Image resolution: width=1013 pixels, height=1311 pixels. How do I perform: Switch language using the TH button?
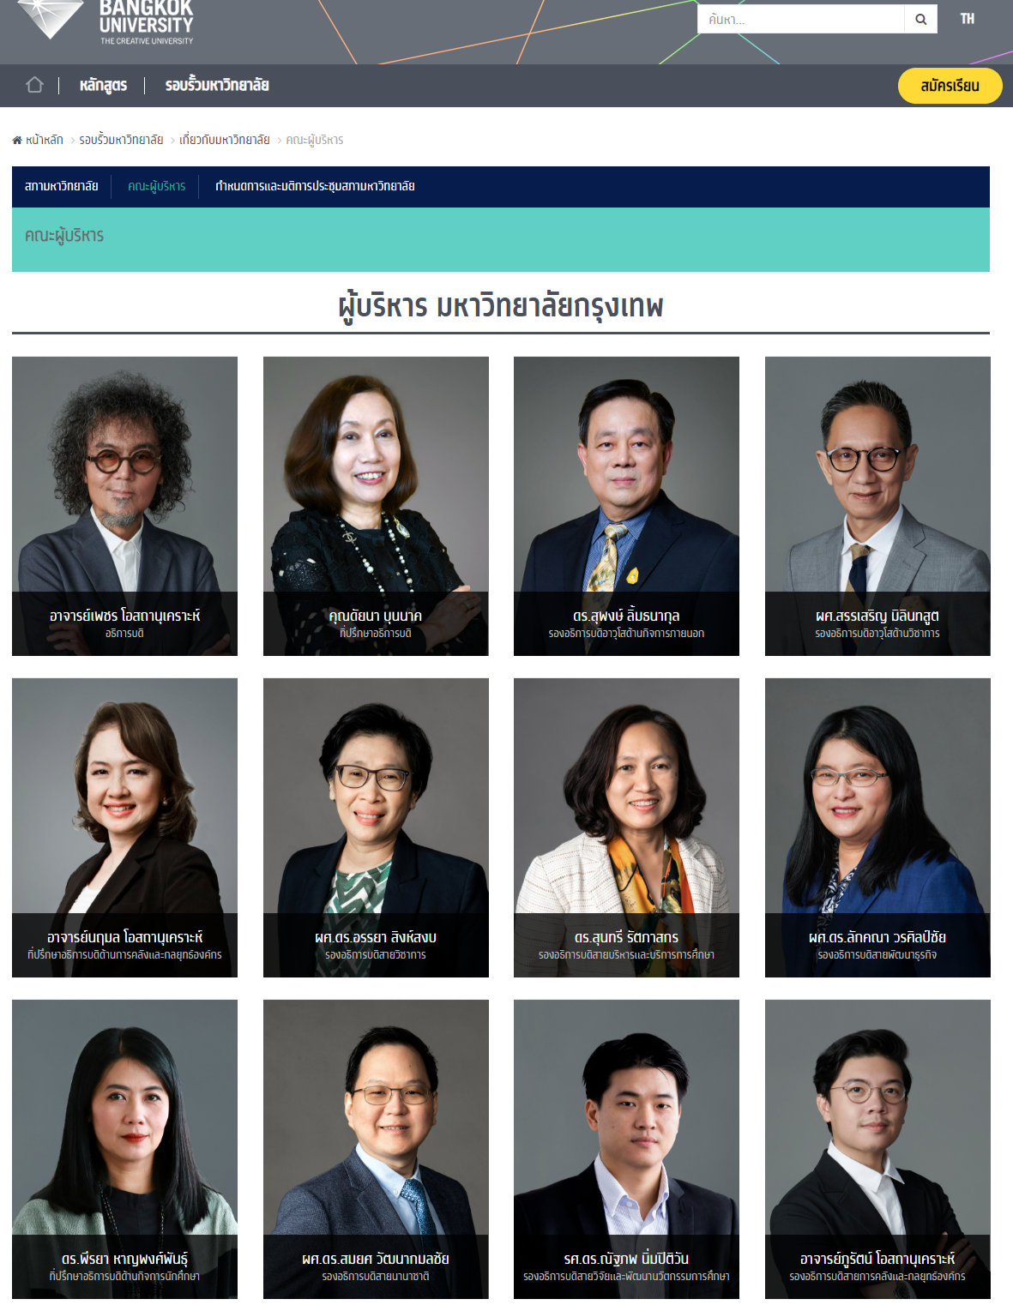[x=968, y=19]
